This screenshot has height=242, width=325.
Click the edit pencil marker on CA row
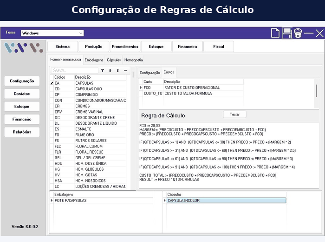click(x=52, y=83)
